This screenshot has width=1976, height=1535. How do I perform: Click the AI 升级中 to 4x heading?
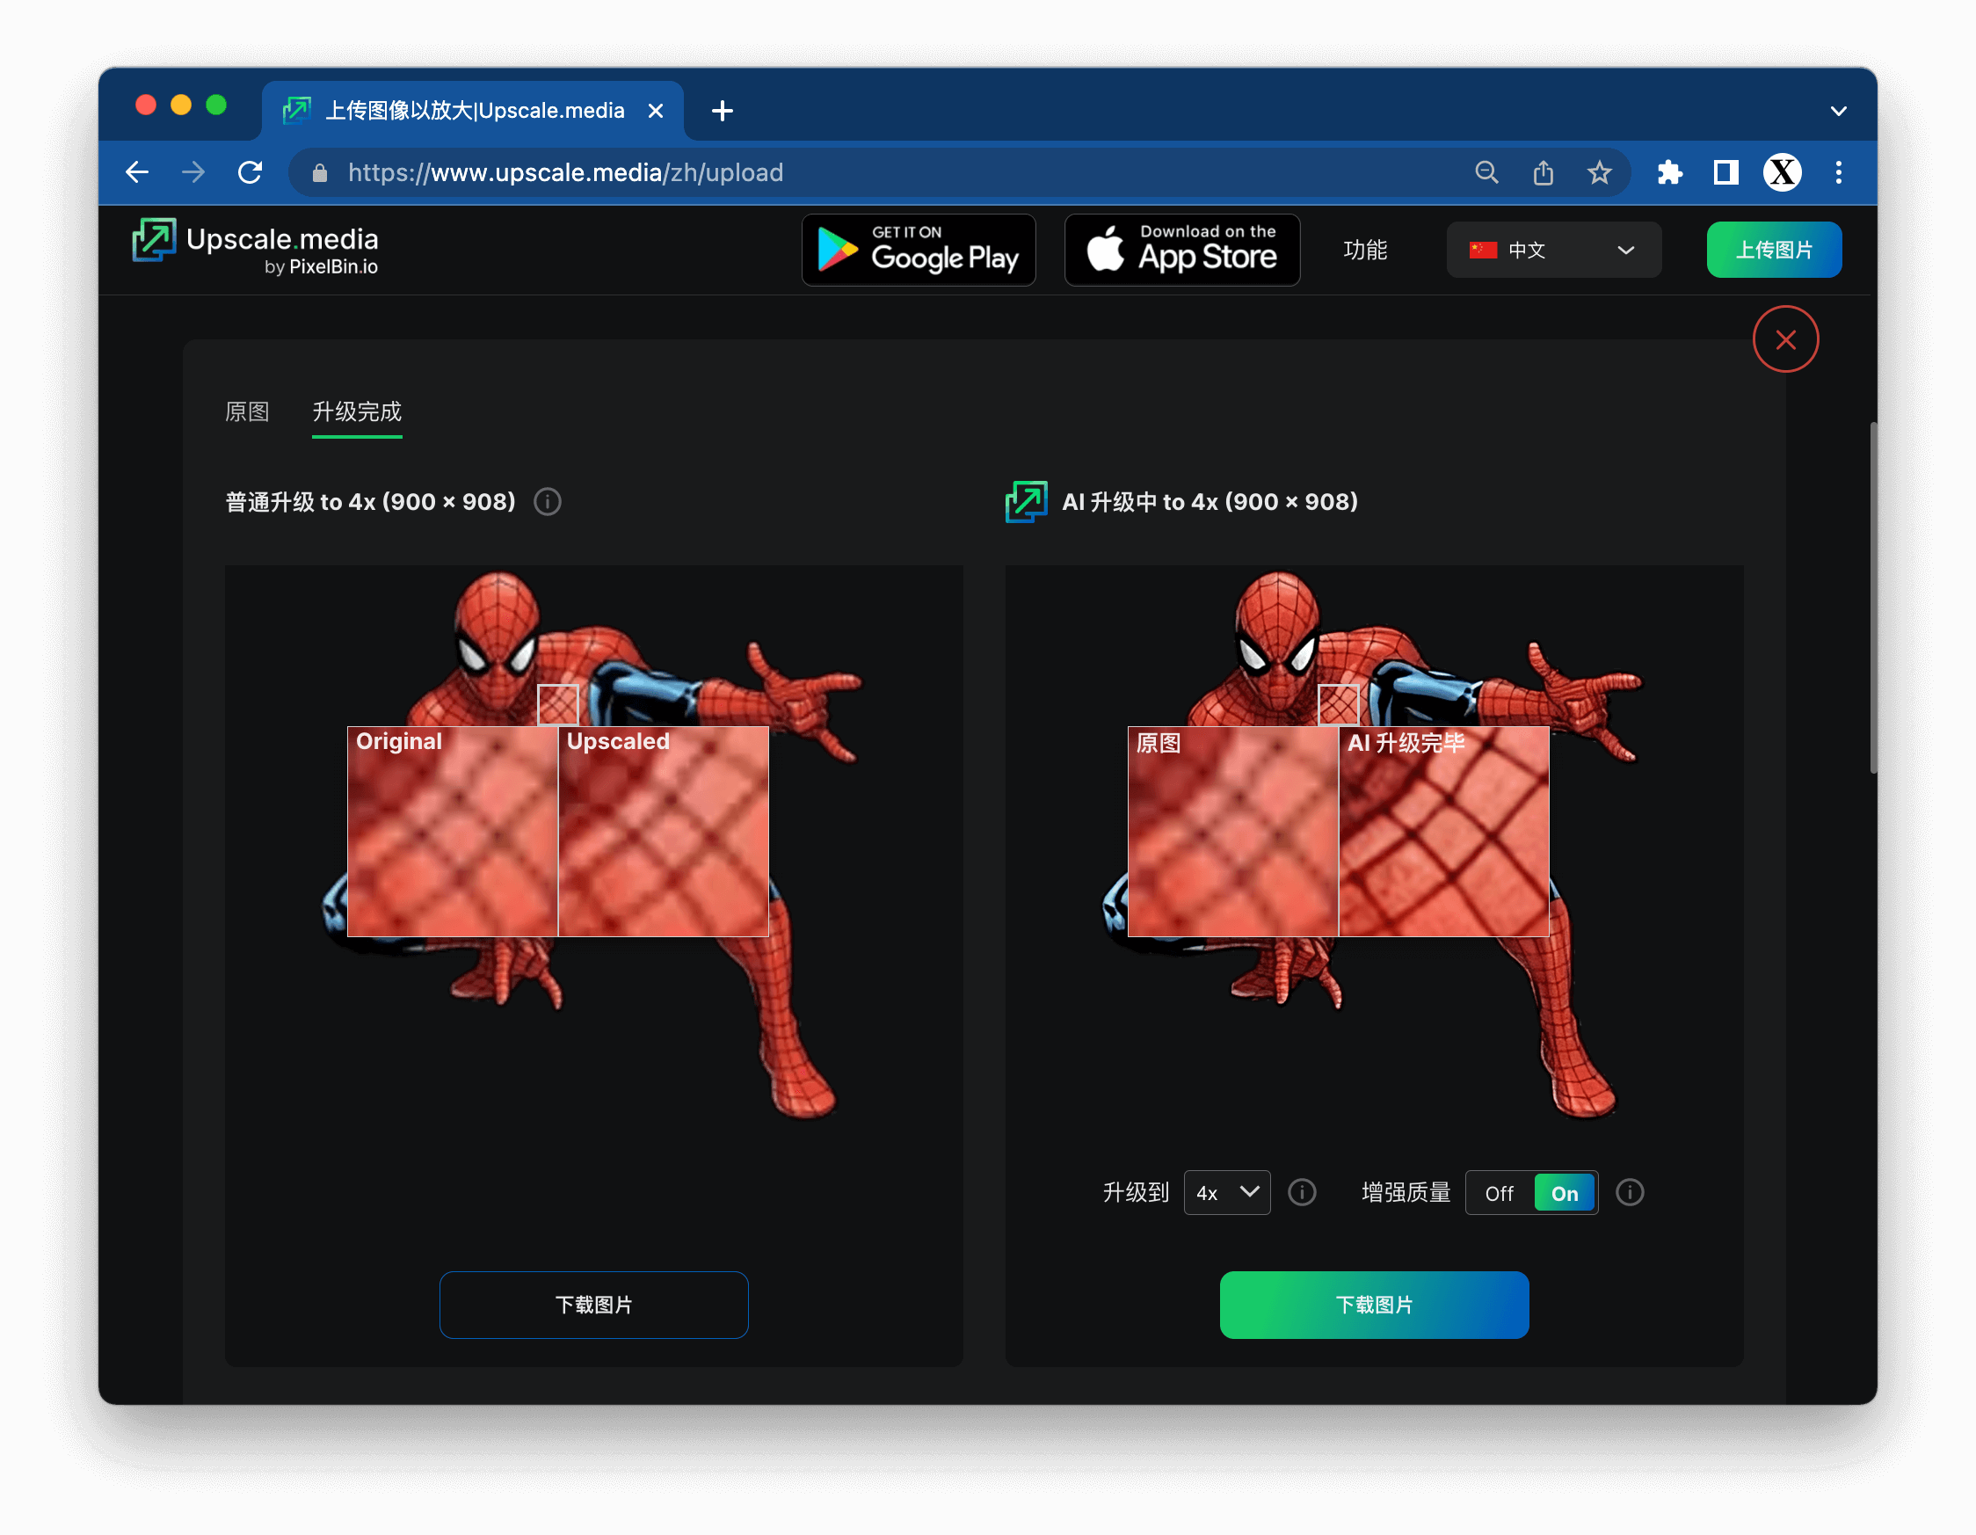click(x=1210, y=501)
